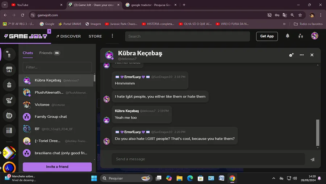Open the Portal SIMAVE bookmark
Image resolution: width=326 pixels, height=184 pixels.
70,24
